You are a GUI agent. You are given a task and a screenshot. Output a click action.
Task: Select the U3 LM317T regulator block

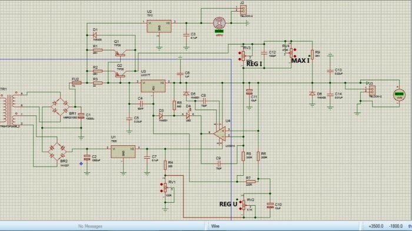click(153, 86)
